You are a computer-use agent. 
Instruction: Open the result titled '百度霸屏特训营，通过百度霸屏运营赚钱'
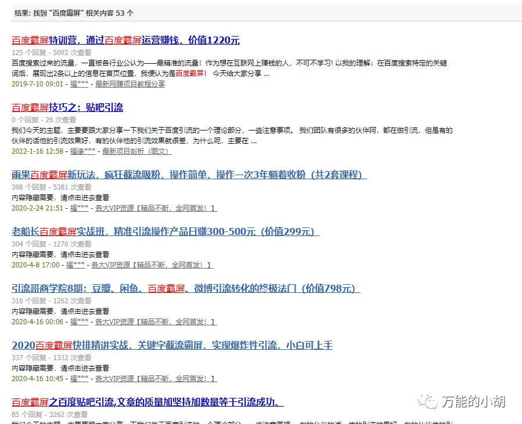tap(125, 40)
